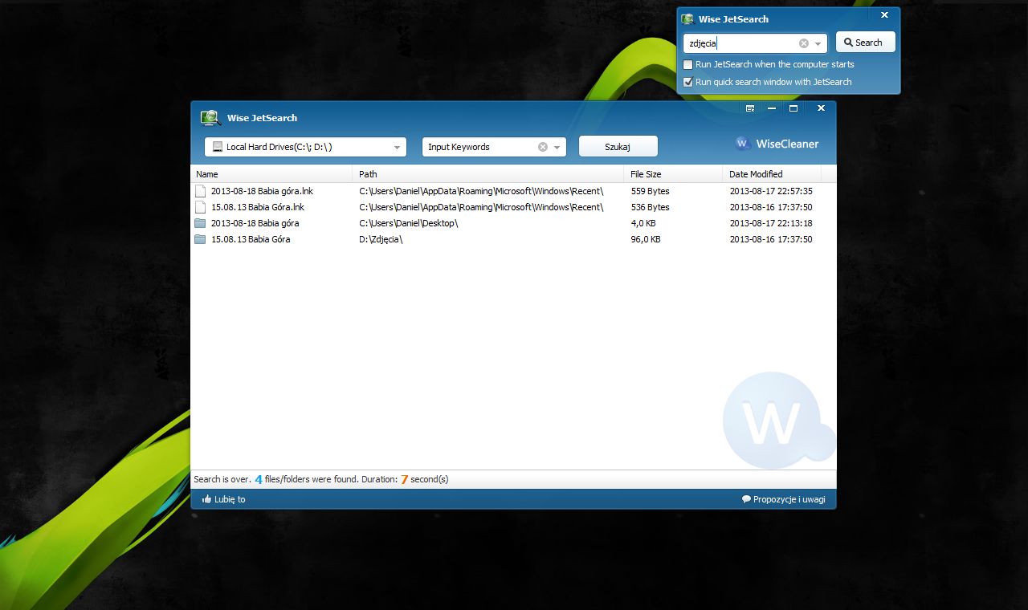Viewport: 1028px width, 610px height.
Task: Click the '559 Bytes' file size cell
Action: coord(650,191)
